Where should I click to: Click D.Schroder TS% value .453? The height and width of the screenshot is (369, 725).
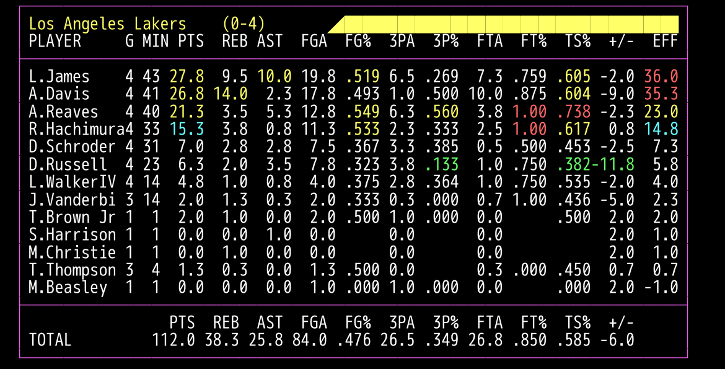pos(573,146)
